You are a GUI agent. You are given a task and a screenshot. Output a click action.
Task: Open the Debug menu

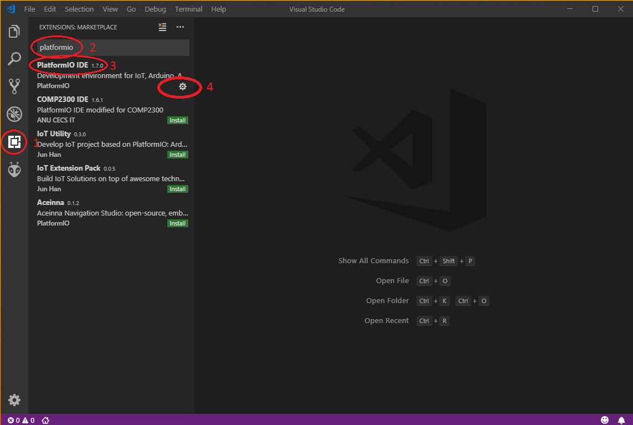[x=156, y=9]
